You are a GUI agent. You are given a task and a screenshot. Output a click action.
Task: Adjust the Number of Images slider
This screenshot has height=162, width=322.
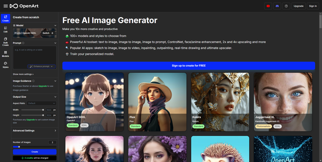coord(35,147)
